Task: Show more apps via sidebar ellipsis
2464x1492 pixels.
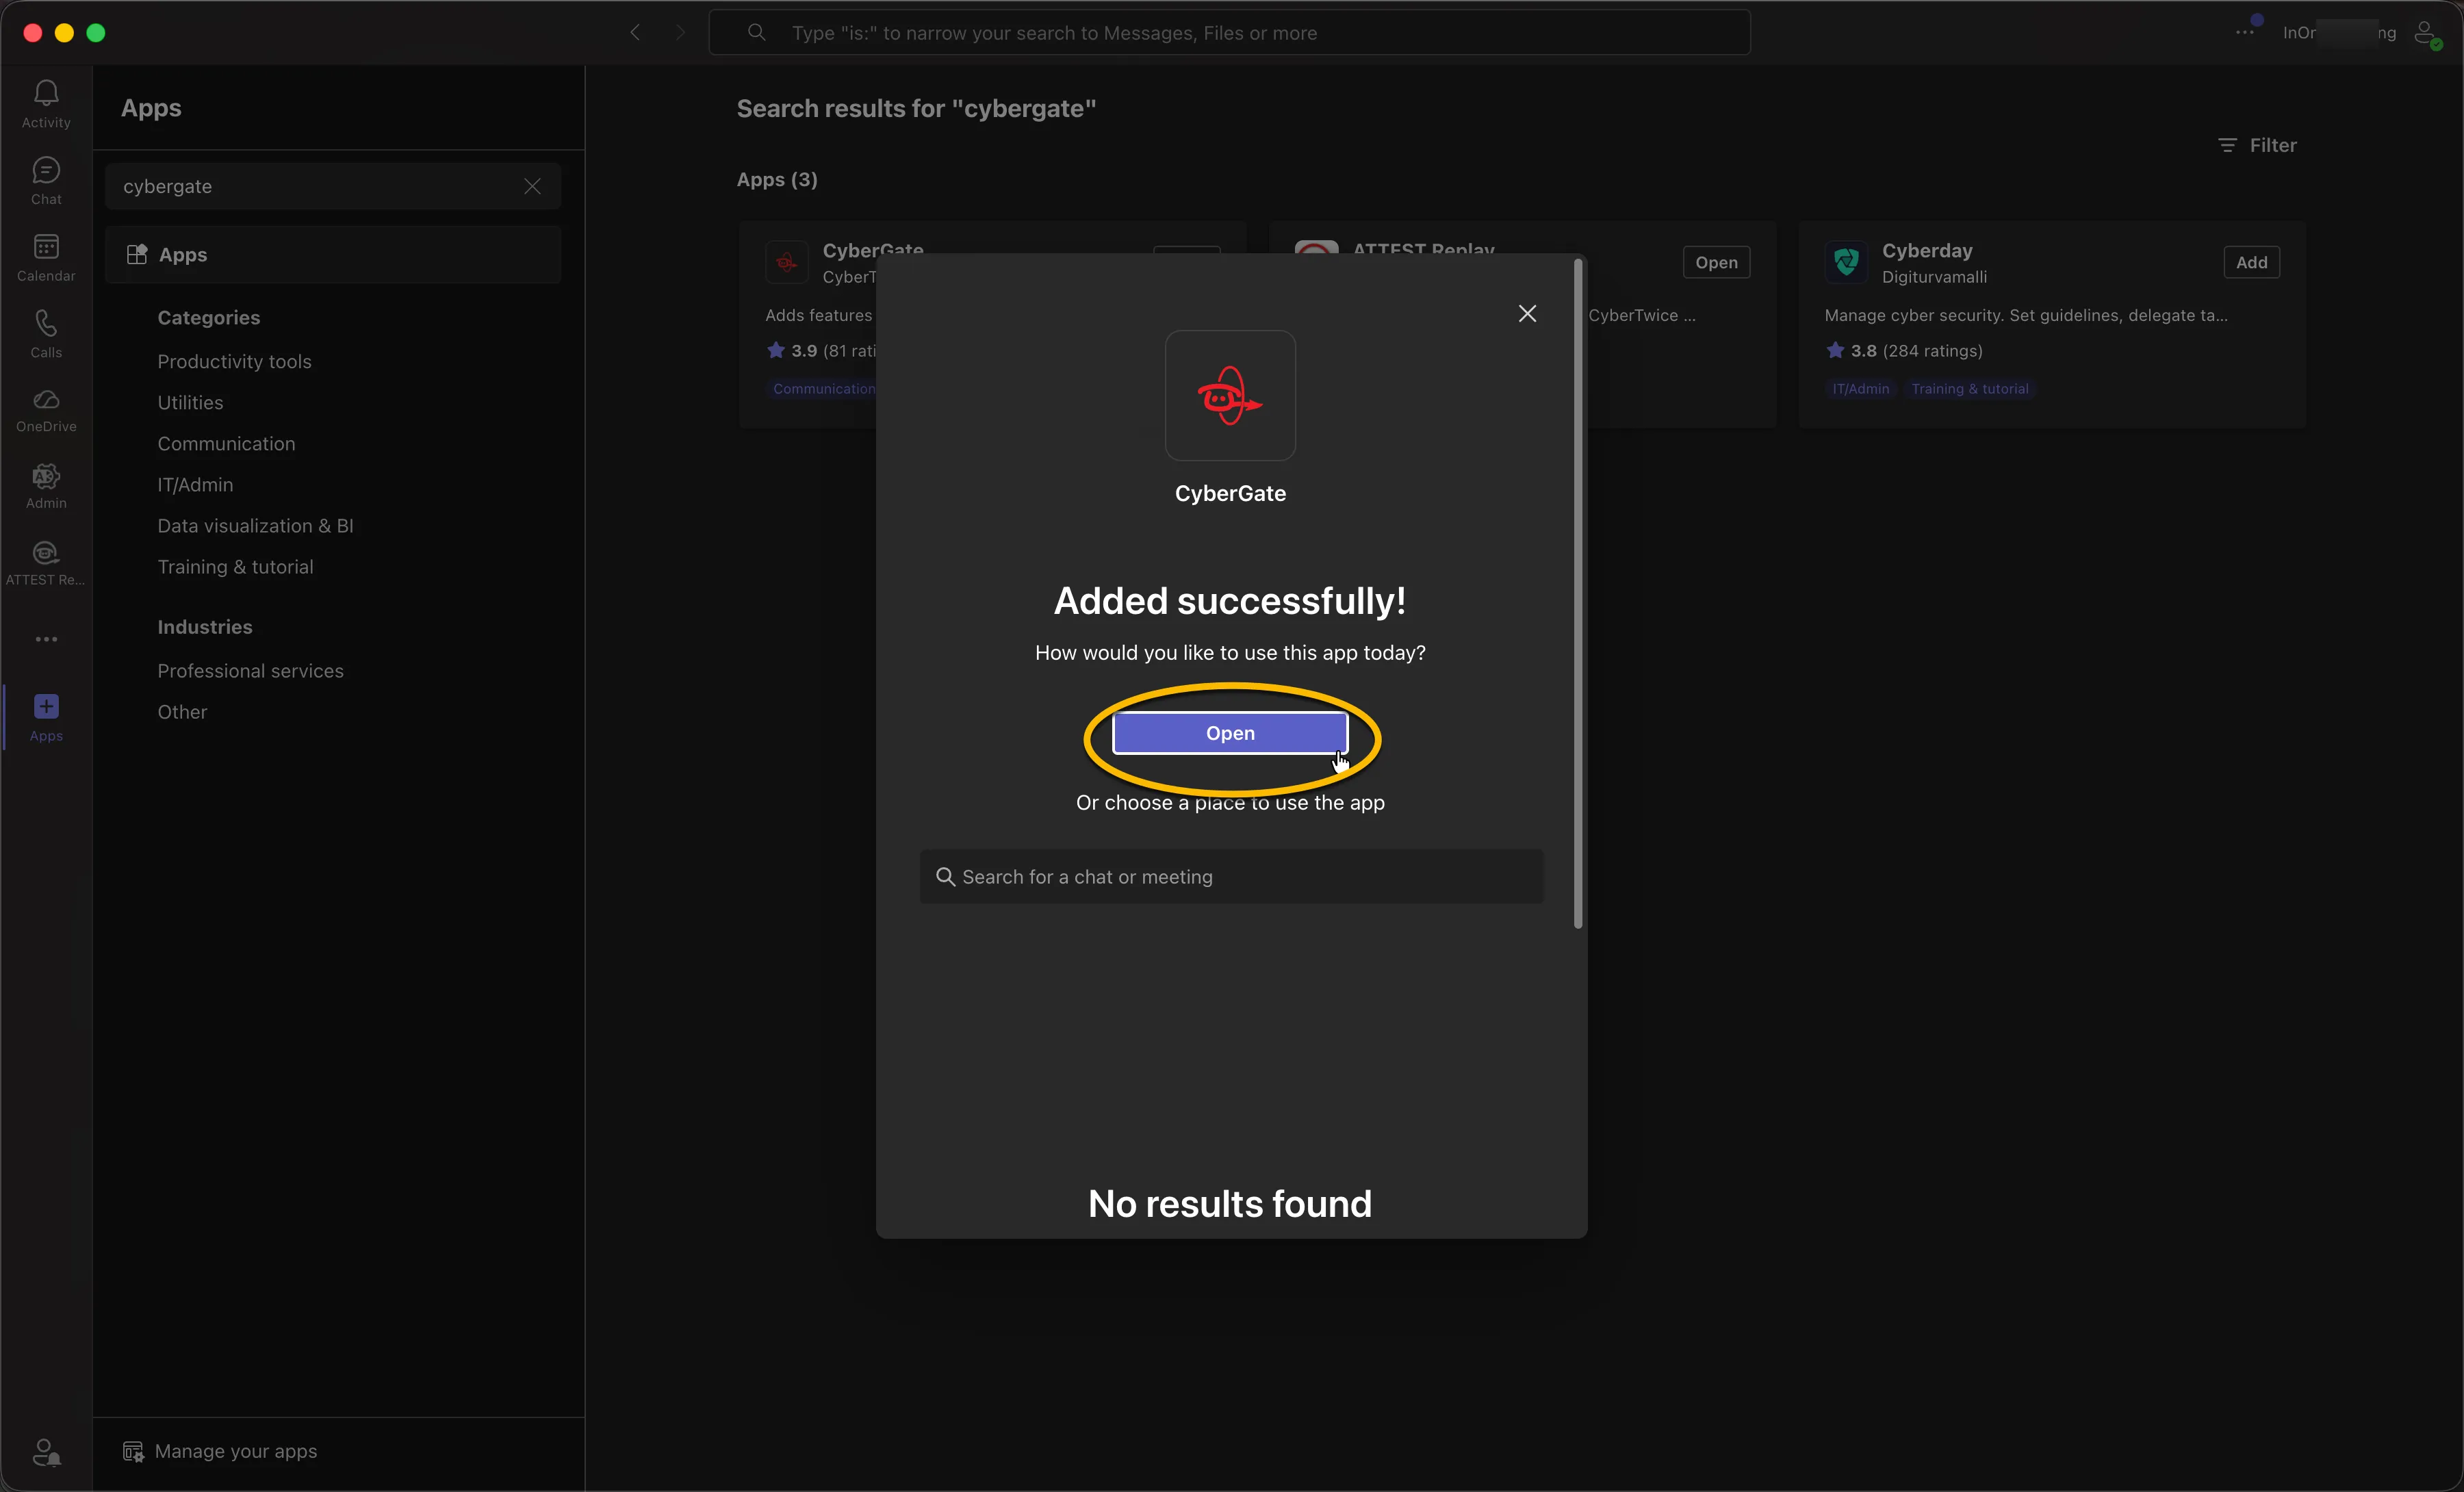Action: [x=46, y=639]
